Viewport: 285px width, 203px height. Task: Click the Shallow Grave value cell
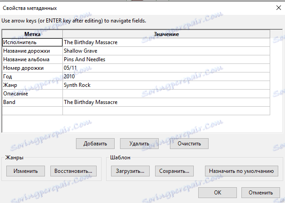(x=166, y=51)
